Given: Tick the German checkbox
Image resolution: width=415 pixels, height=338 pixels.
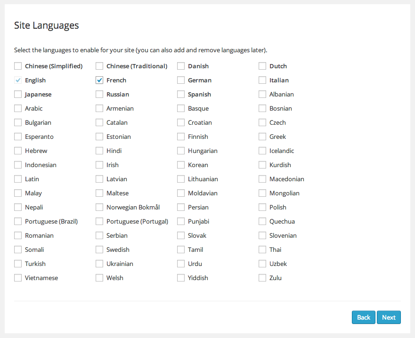Looking at the screenshot, I should (x=181, y=80).
